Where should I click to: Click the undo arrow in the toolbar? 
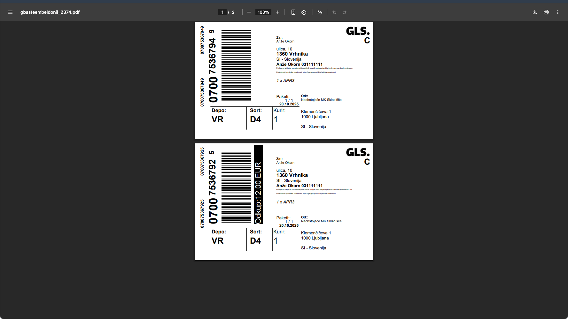(x=334, y=12)
